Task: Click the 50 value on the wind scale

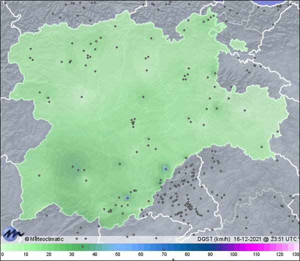Action: 117,254
